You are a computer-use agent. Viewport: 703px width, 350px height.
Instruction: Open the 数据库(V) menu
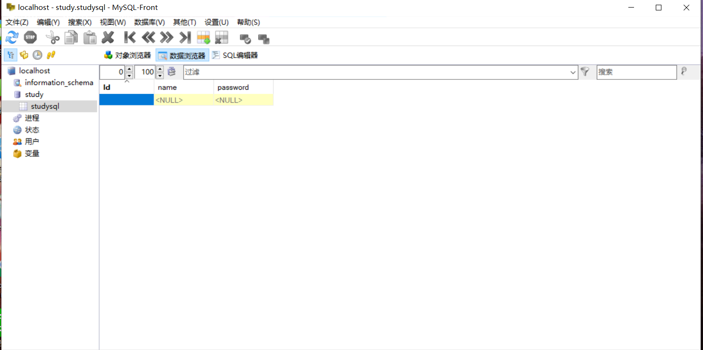click(149, 22)
